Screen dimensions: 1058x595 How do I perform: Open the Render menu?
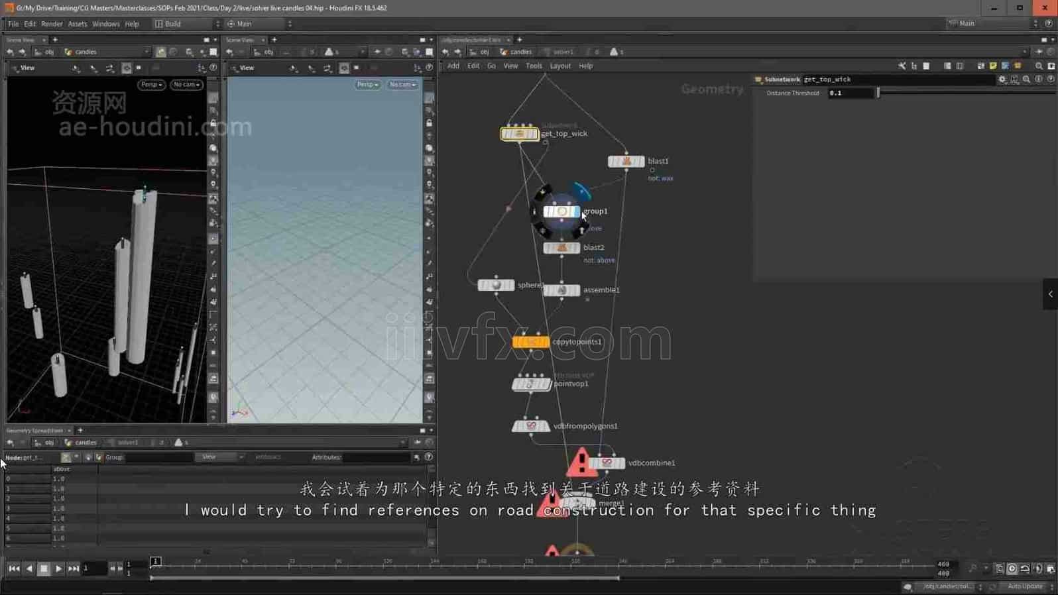pyautogui.click(x=52, y=24)
